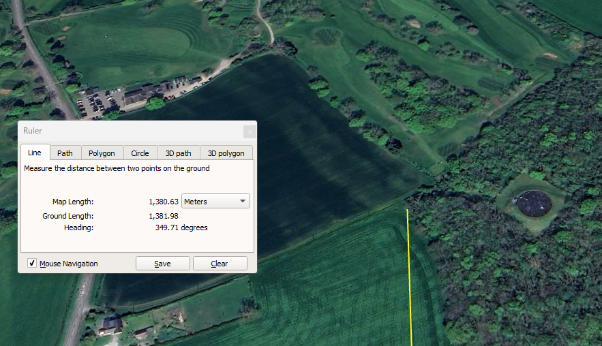Close the Ruler dialog
This screenshot has height=346, width=602.
pyautogui.click(x=250, y=131)
